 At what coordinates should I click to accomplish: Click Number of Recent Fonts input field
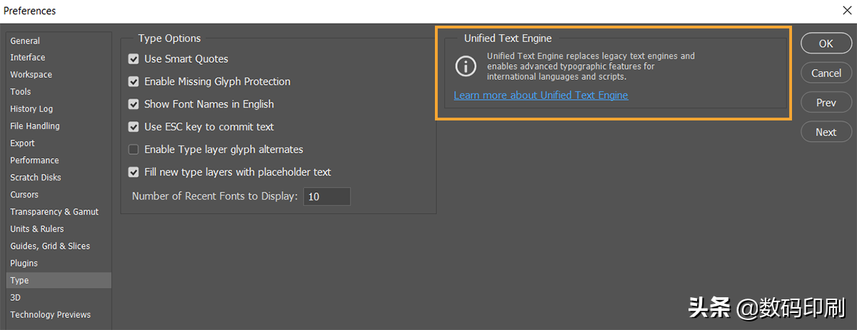327,197
